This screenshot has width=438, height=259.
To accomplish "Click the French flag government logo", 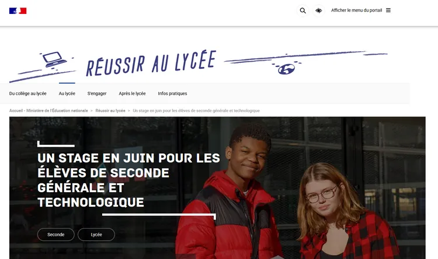I will point(18,11).
